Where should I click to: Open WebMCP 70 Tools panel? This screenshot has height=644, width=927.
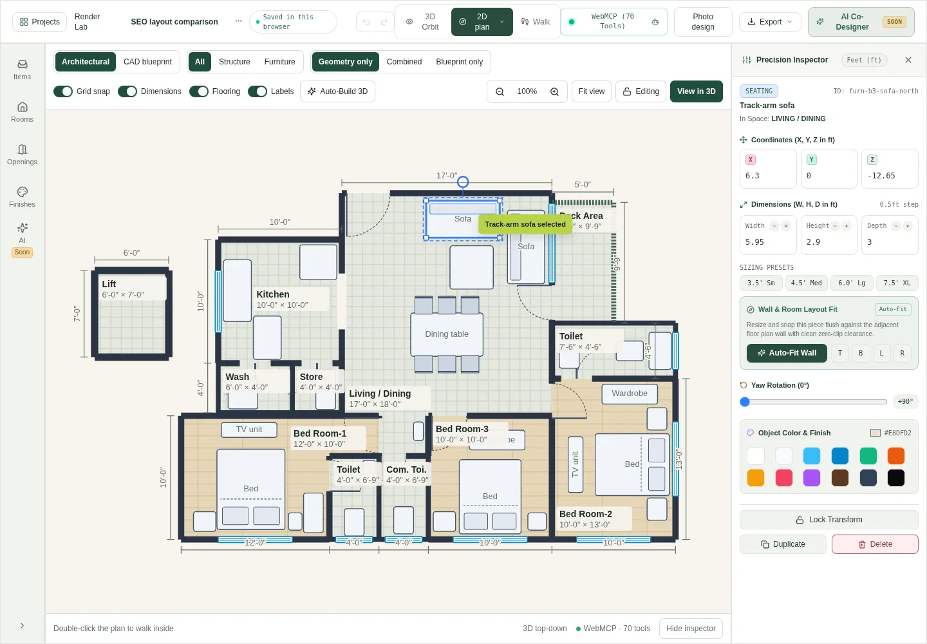tap(613, 22)
